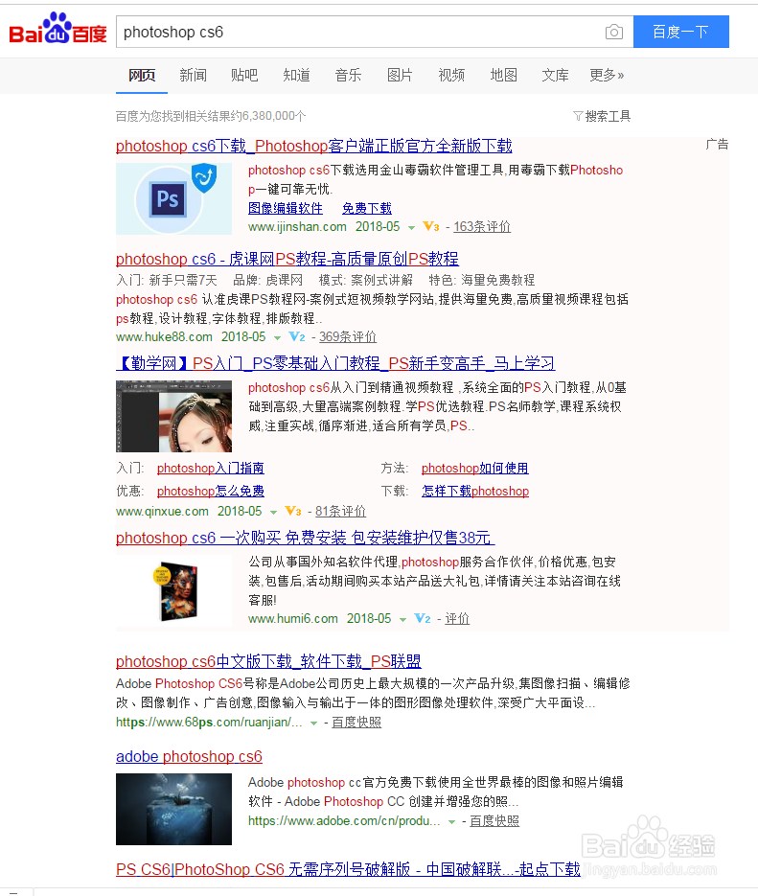Switch to the 视频 tab

pos(451,76)
